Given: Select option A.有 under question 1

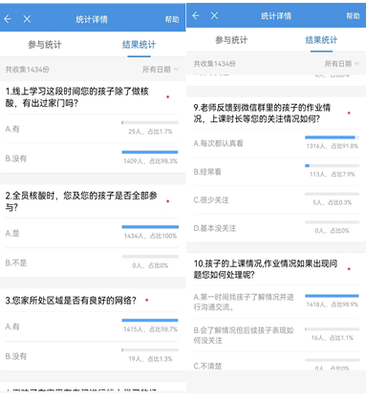Looking at the screenshot, I should coord(93,129).
